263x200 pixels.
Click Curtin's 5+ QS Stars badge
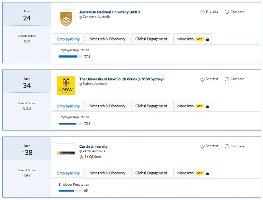point(90,157)
